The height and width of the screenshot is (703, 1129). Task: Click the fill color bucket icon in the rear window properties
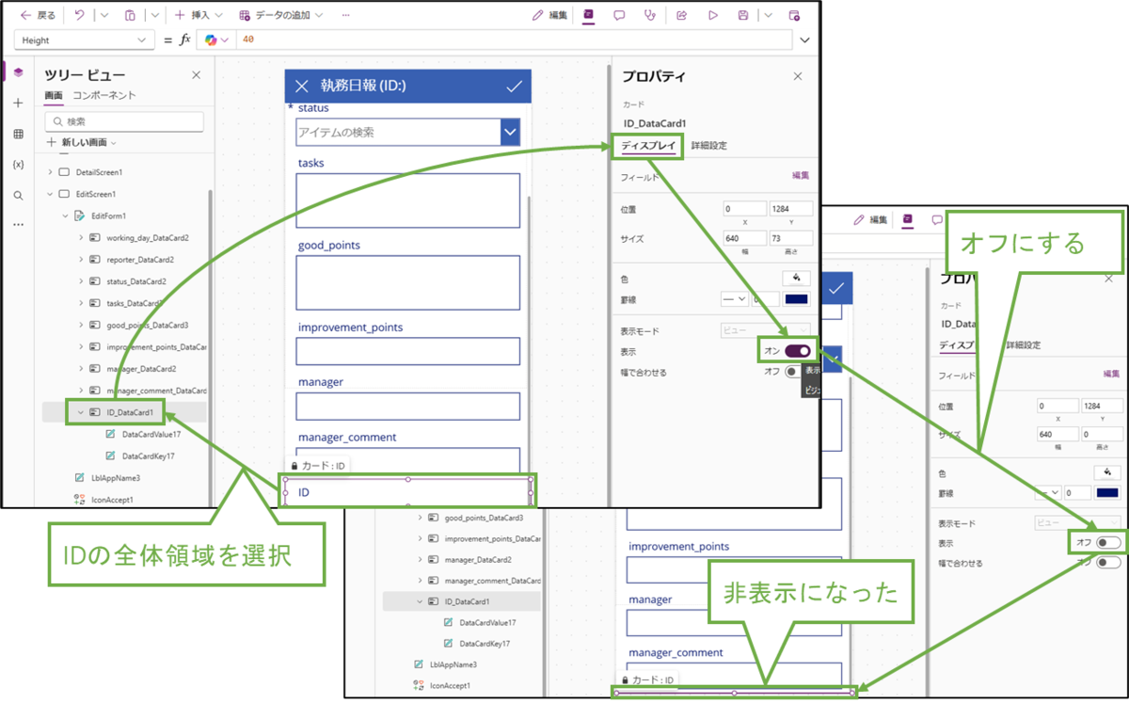(x=1106, y=471)
